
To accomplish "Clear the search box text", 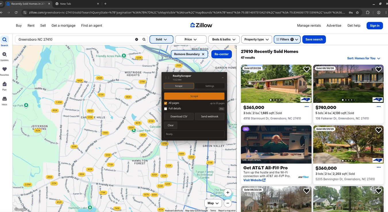I will coord(137,39).
